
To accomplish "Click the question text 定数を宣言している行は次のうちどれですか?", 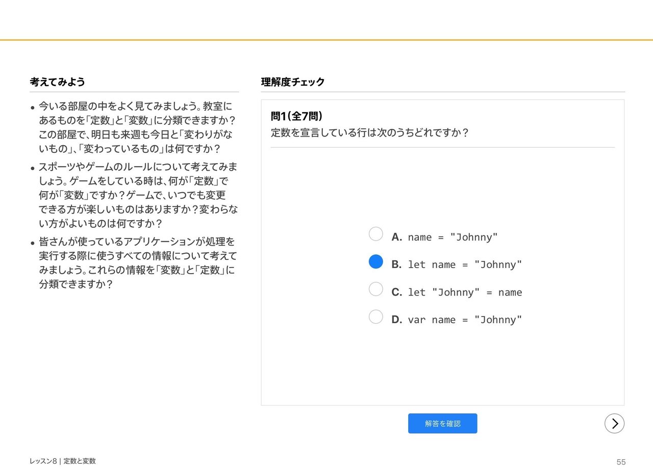I will pyautogui.click(x=369, y=133).
